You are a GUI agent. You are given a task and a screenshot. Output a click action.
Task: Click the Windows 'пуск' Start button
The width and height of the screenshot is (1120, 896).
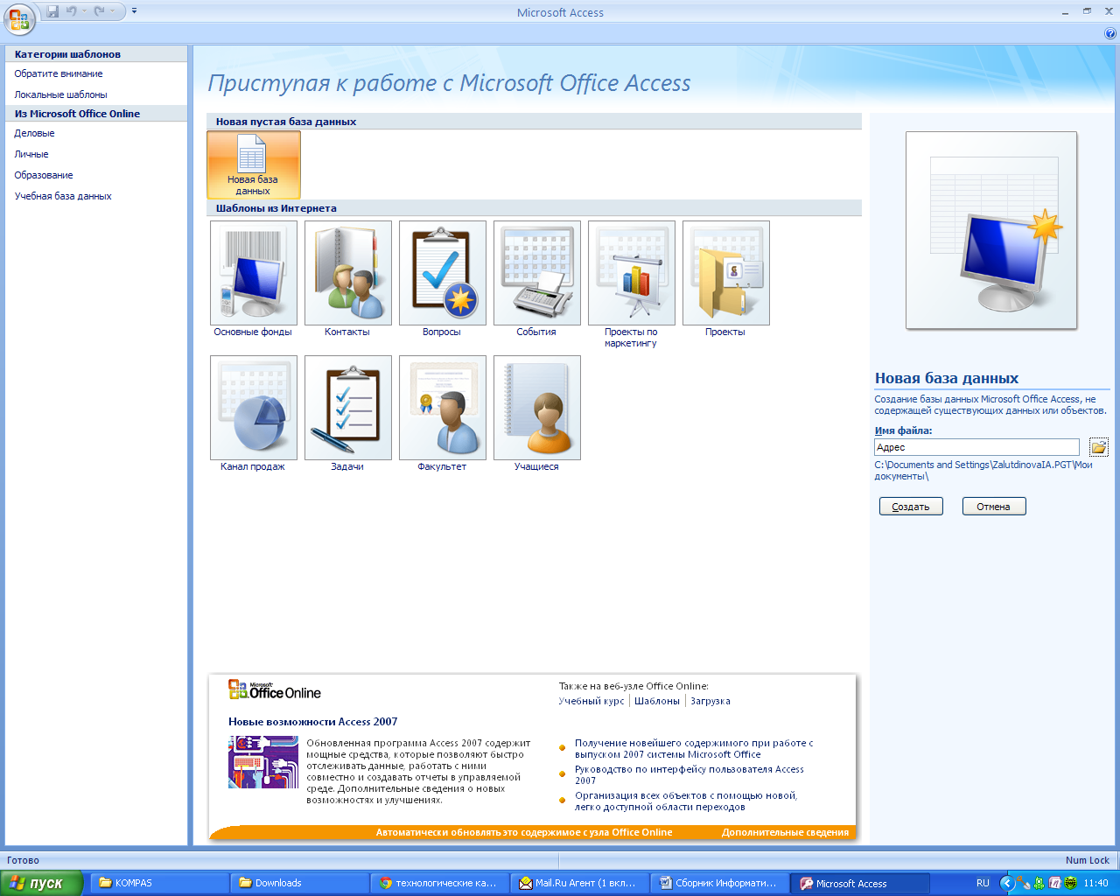[x=41, y=883]
